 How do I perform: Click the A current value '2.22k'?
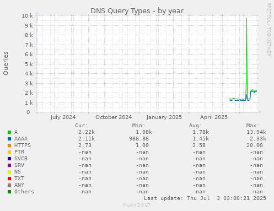87,132
